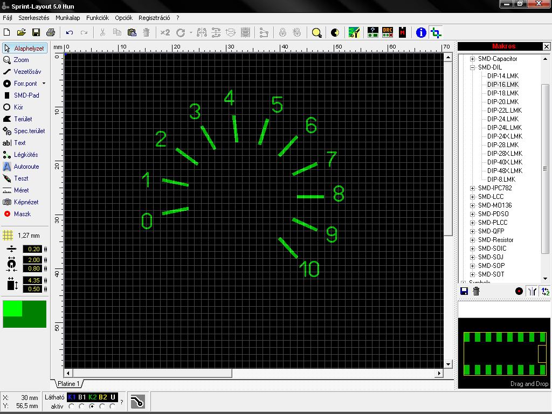Screen dimensions: 552x414
Task: Expand the SMD-QFP folder
Action: pyautogui.click(x=472, y=231)
